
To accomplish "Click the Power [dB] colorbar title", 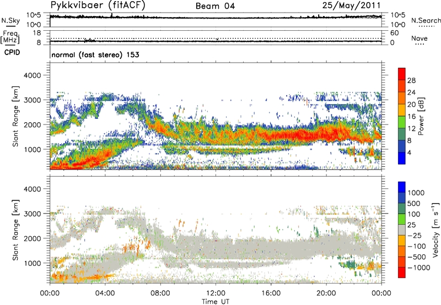I will 421,116.
